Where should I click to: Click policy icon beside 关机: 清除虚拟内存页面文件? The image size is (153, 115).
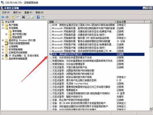(x=51, y=54)
